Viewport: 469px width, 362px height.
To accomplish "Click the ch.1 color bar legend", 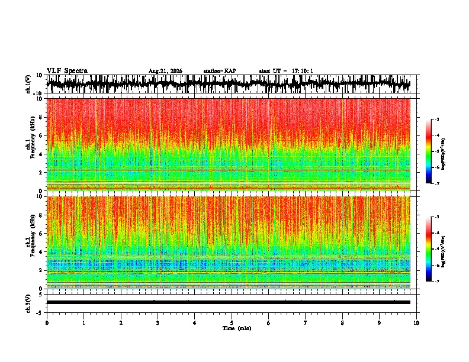I will tap(428, 151).
